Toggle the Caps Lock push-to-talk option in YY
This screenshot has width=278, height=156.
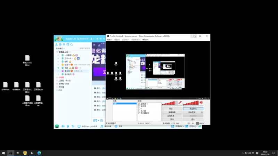(x=79, y=126)
